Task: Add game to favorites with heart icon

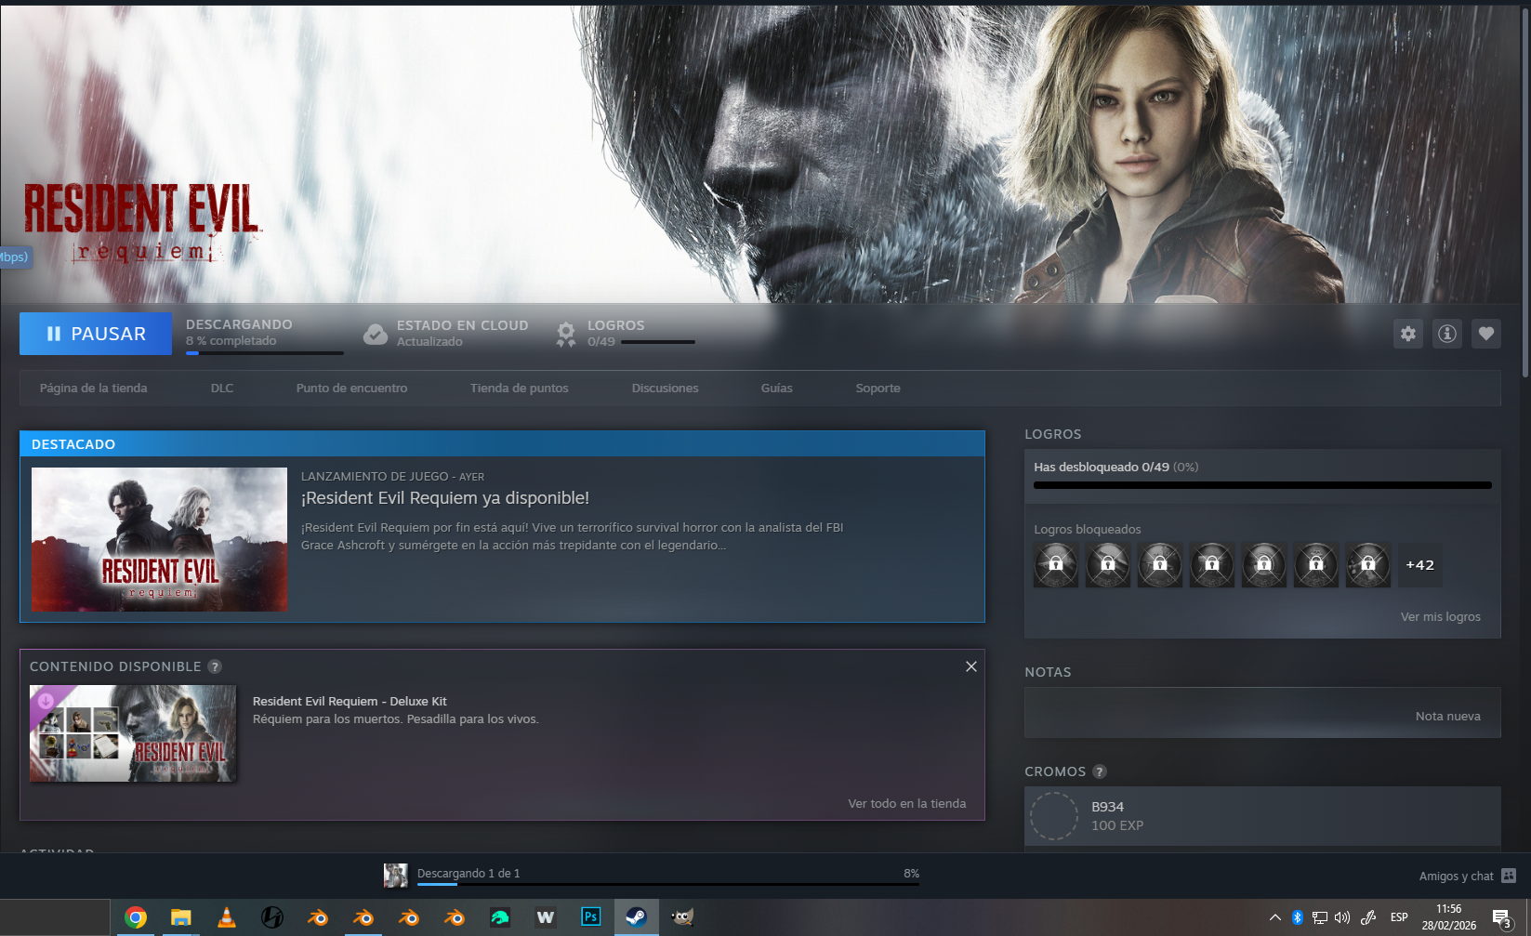Action: (x=1486, y=334)
